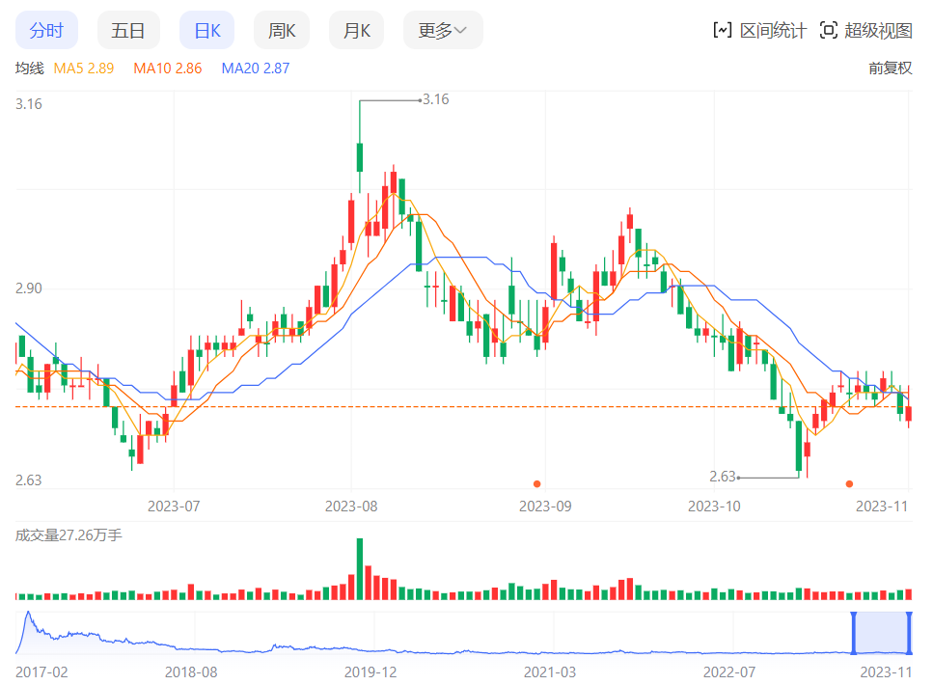Viewport: 933px width, 685px height.
Task: Toggle the MA10 2.86 line label
Action: [168, 68]
